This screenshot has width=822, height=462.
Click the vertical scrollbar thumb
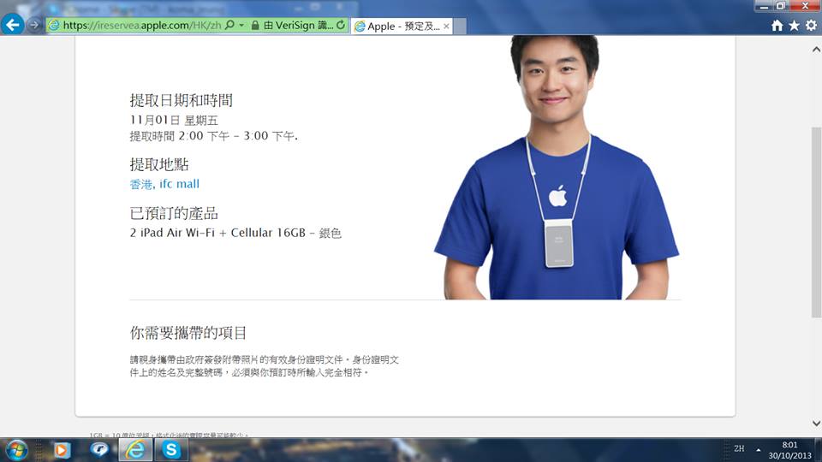pos(816,222)
